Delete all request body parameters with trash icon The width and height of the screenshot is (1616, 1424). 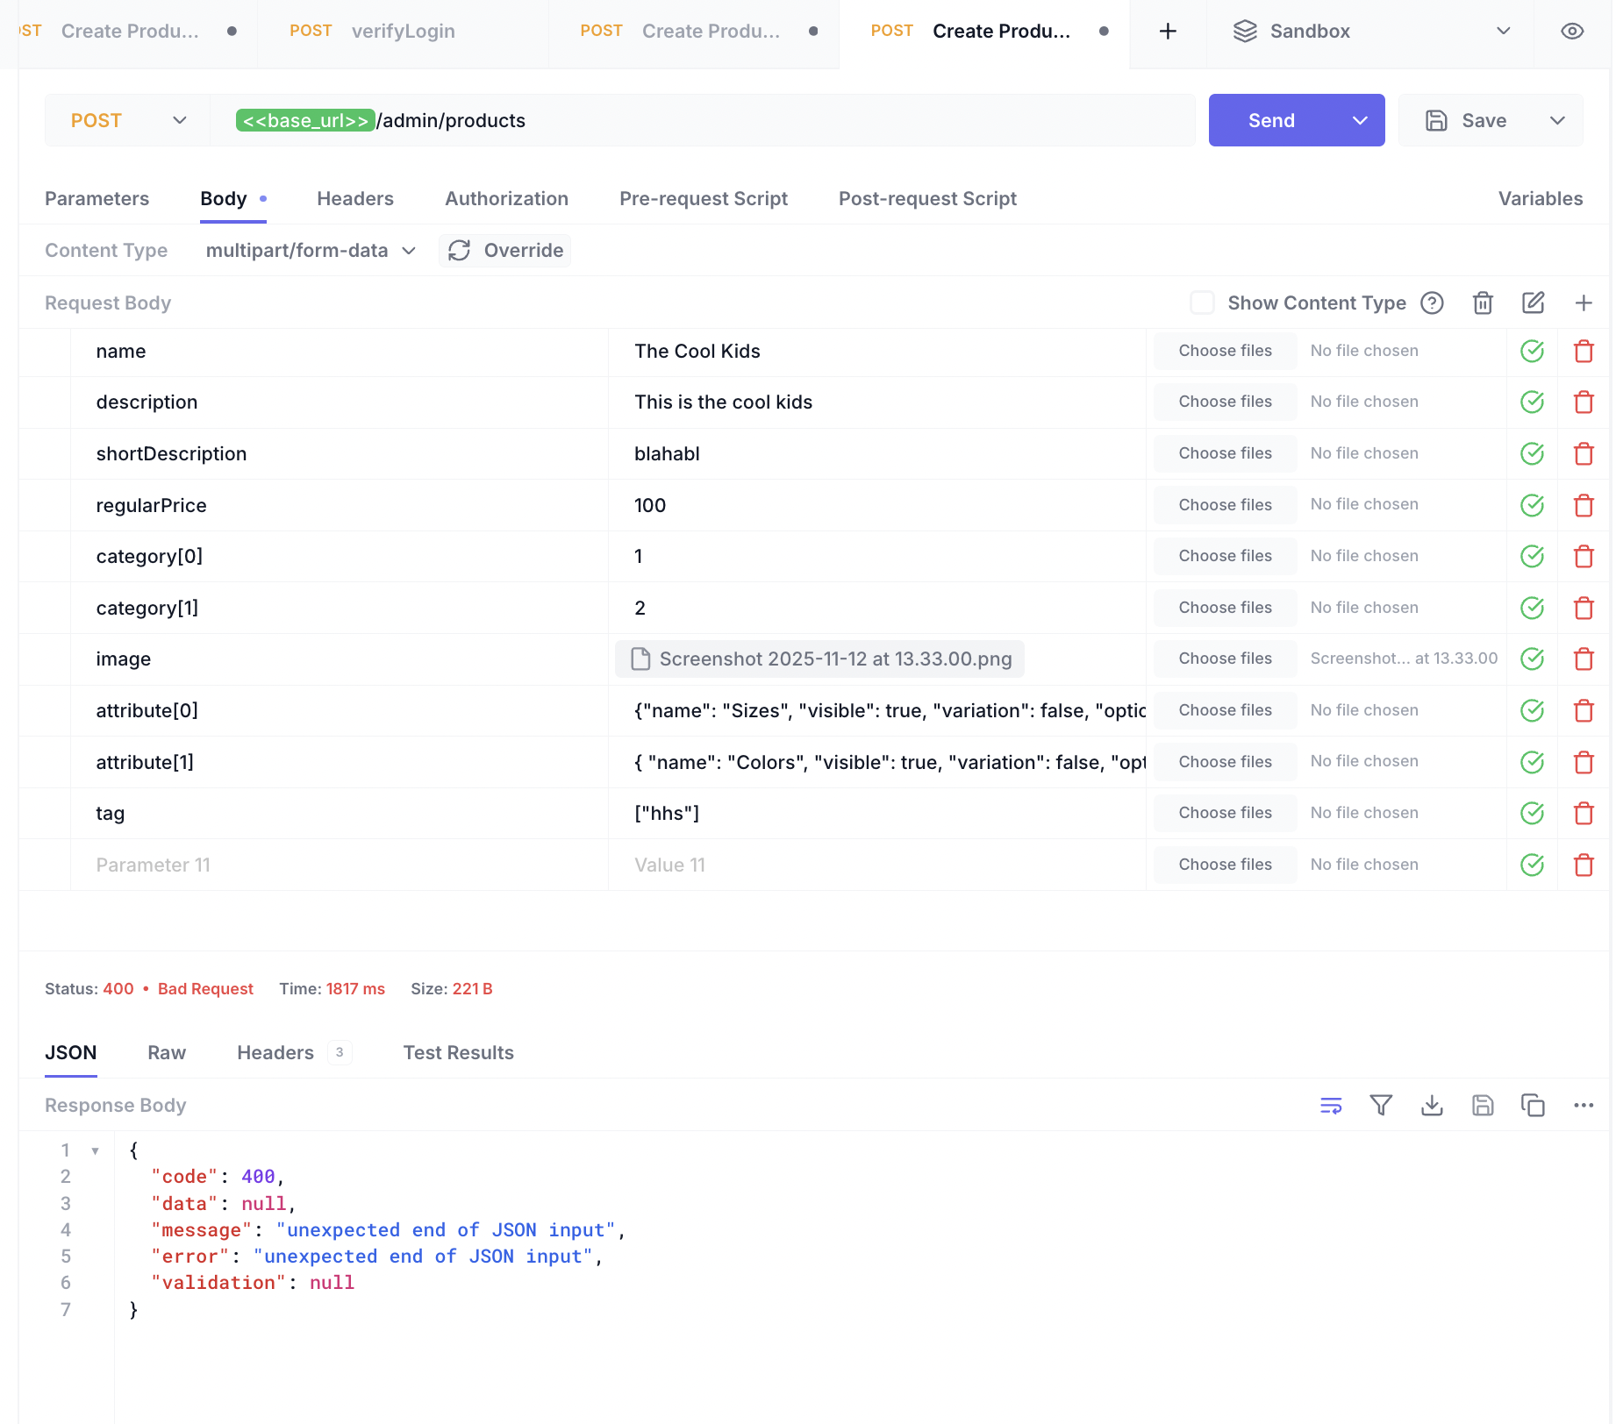tap(1483, 303)
